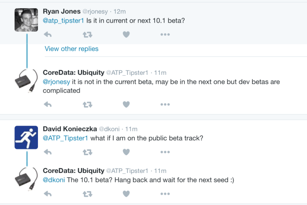The width and height of the screenshot is (307, 205).
Task: Open Ryan Jones's profile photo
Action: (26, 20)
